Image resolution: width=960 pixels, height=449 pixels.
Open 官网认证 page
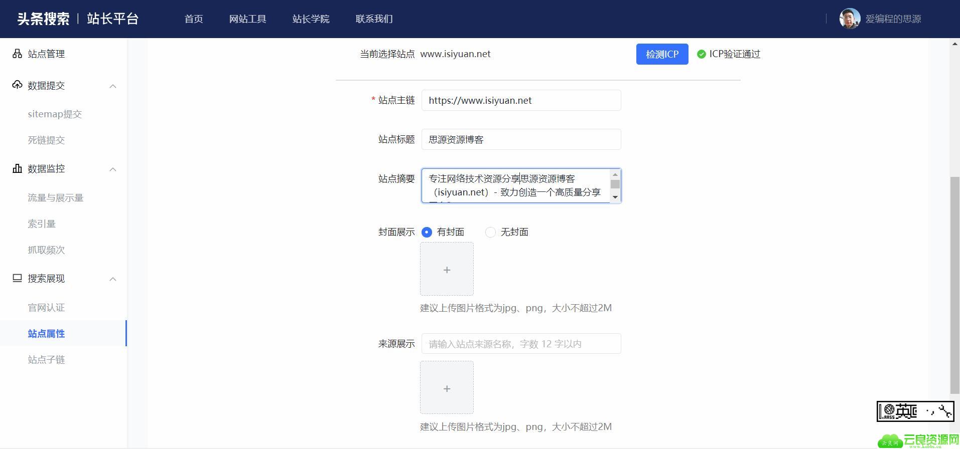pyautogui.click(x=46, y=308)
